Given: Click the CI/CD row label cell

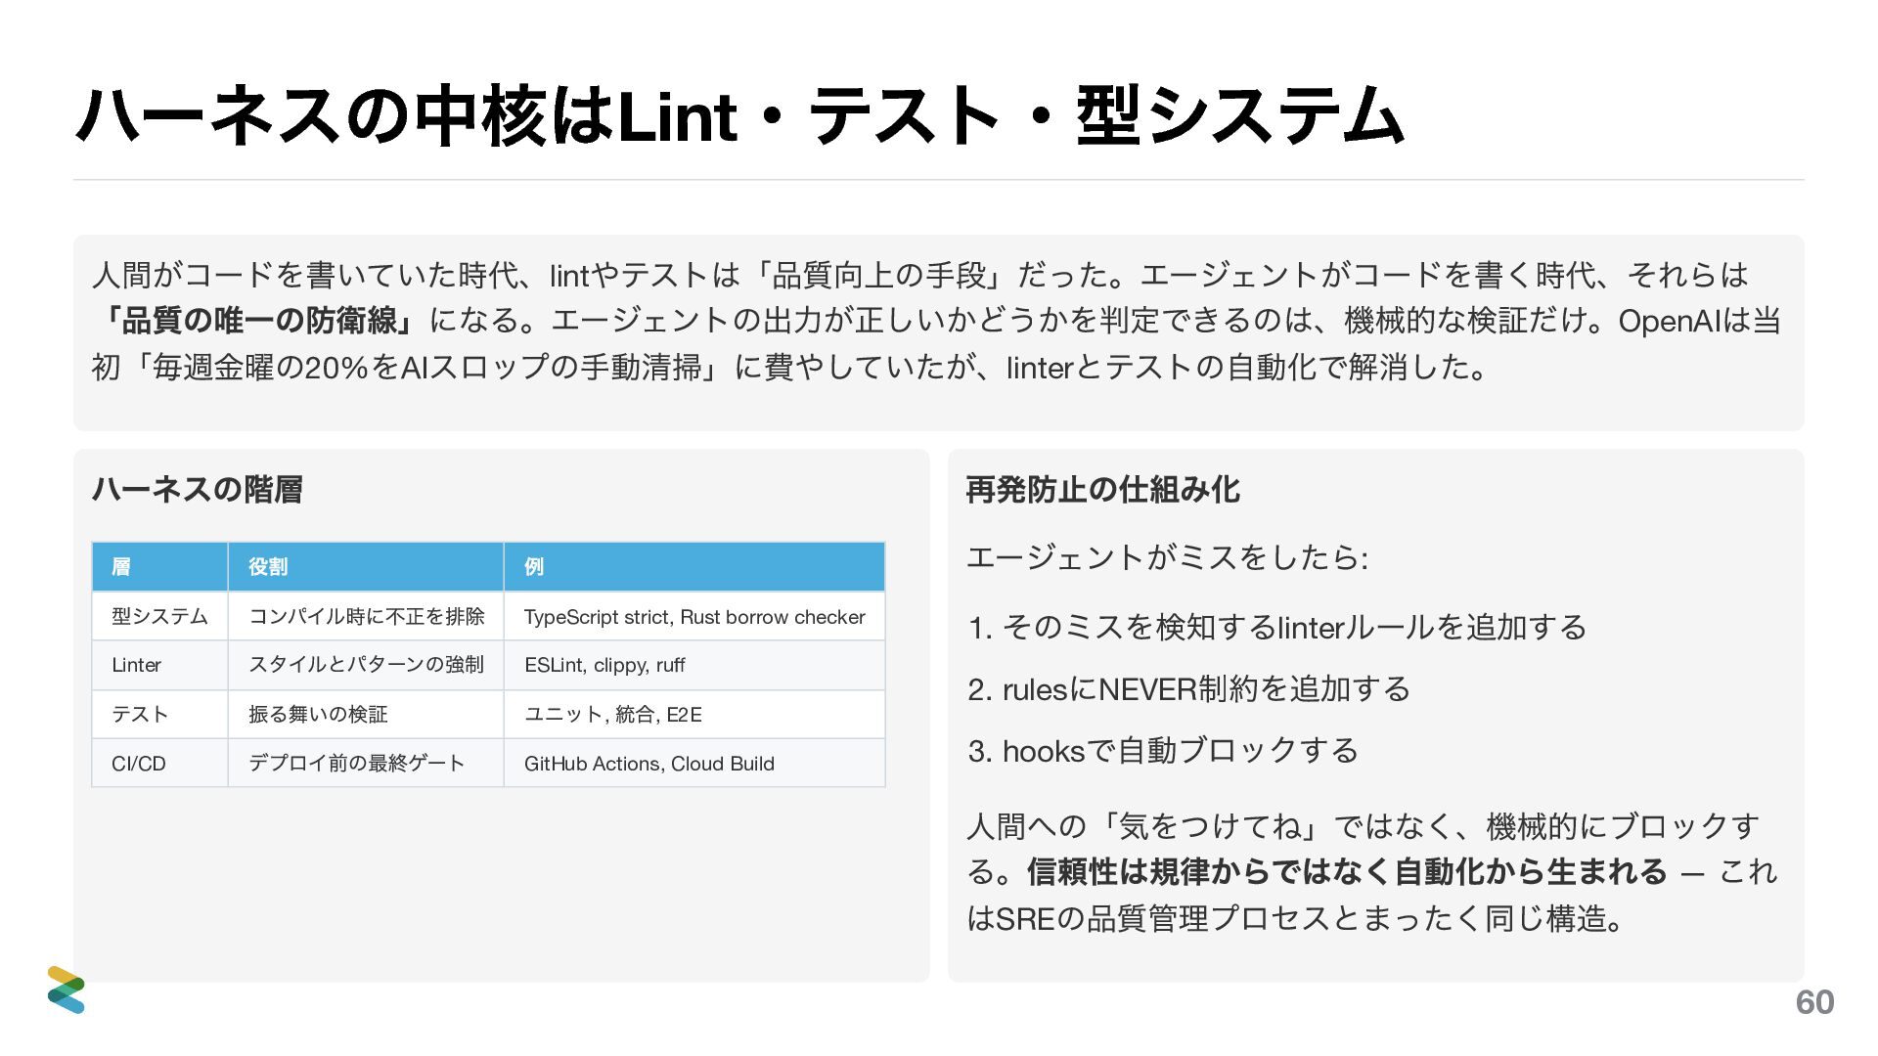Looking at the screenshot, I should (139, 764).
